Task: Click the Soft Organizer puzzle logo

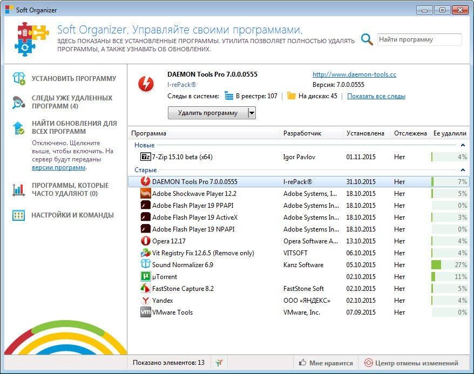Action: [x=31, y=39]
